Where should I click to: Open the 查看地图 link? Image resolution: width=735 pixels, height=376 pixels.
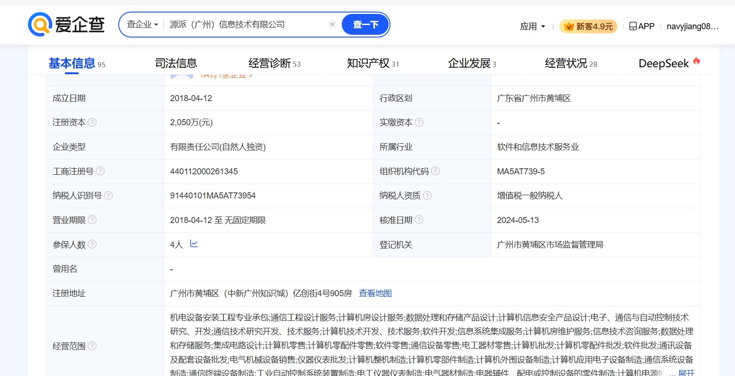tap(375, 293)
